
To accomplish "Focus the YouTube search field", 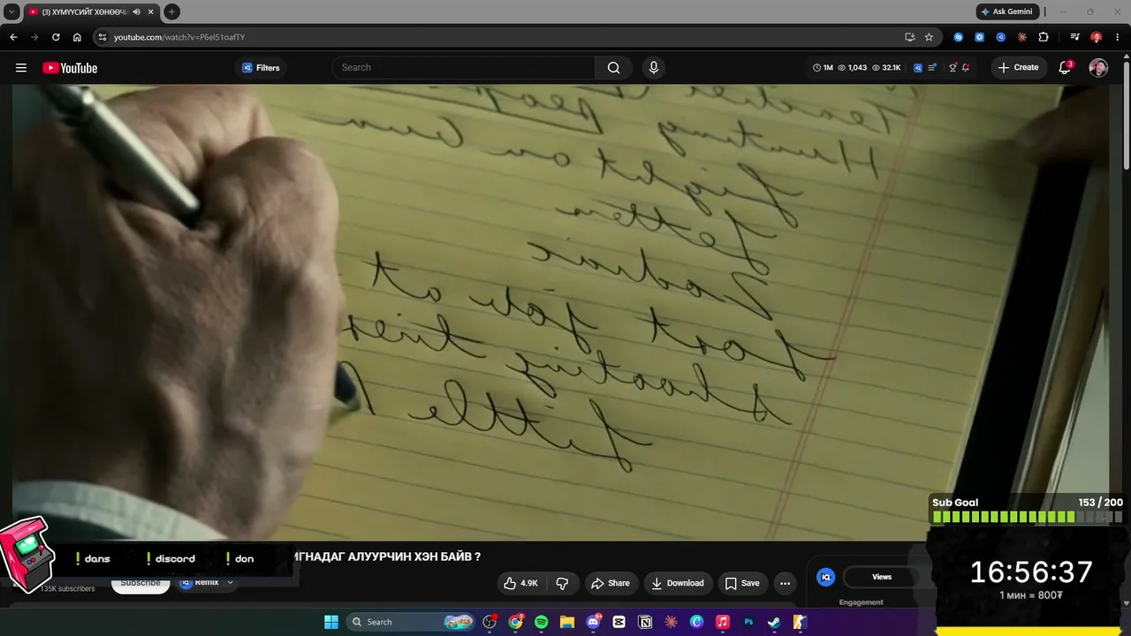I will click(x=464, y=68).
